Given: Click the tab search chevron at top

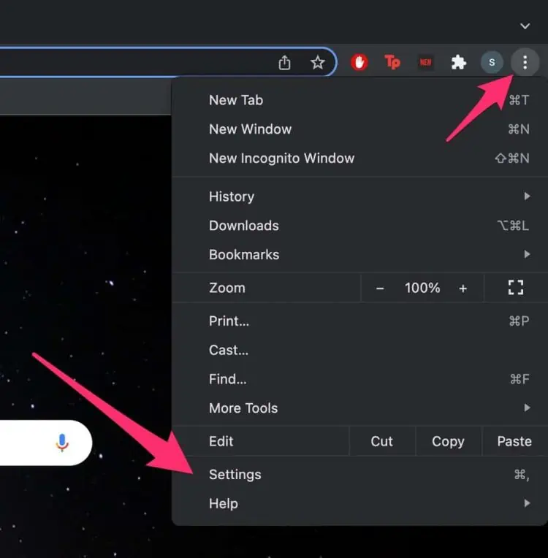Looking at the screenshot, I should 525,26.
